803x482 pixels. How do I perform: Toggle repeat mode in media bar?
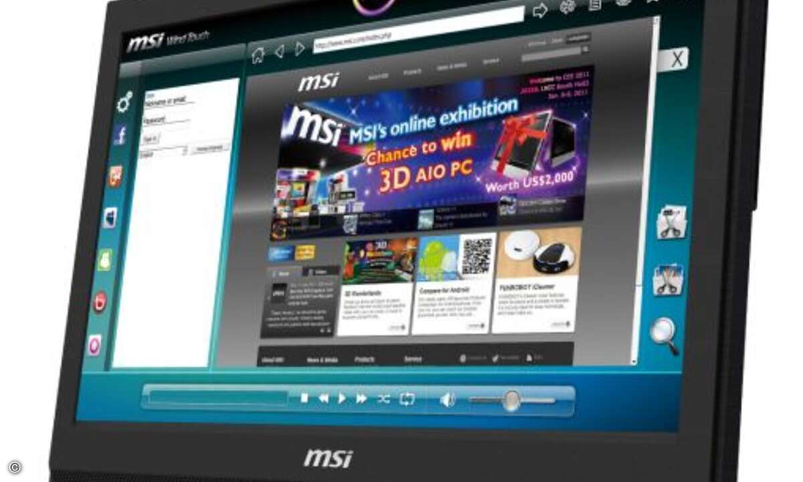(407, 399)
